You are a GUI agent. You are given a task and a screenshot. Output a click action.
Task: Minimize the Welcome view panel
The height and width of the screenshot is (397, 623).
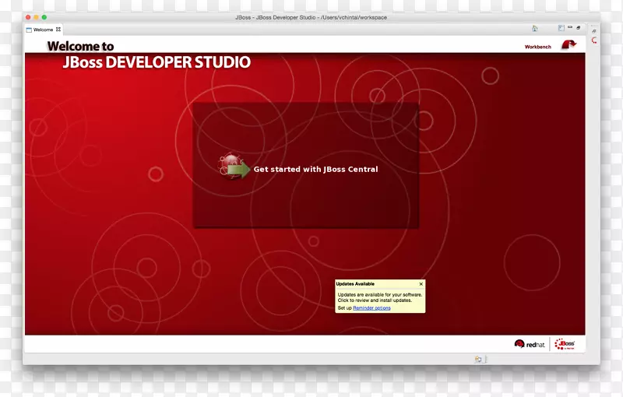[x=570, y=28]
